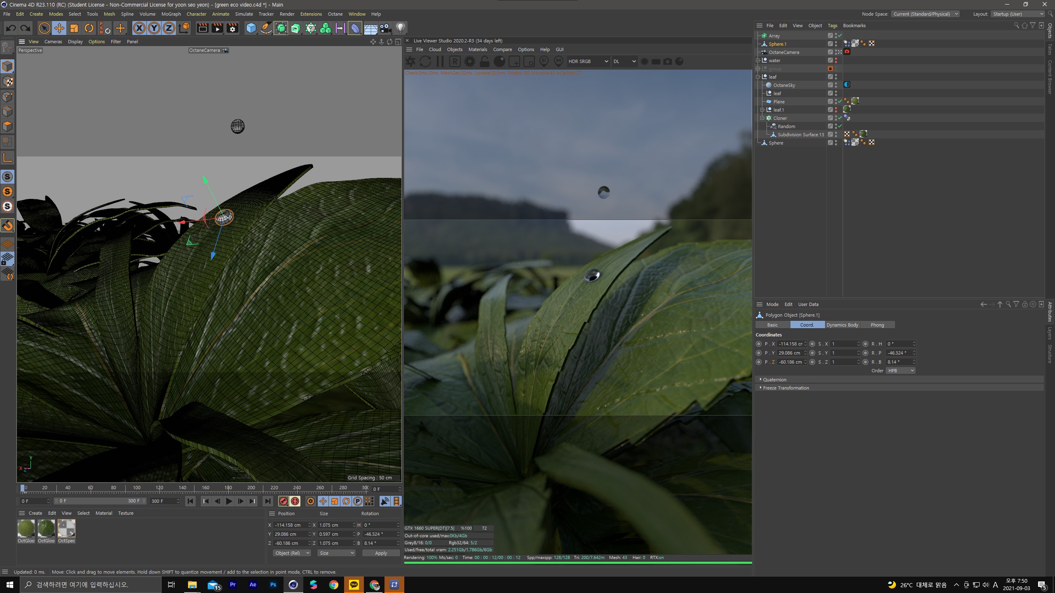This screenshot has height=593, width=1055.
Task: Click the Rotate tool icon
Action: pos(89,28)
